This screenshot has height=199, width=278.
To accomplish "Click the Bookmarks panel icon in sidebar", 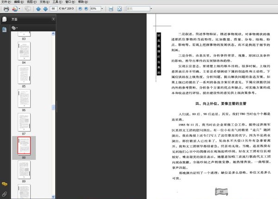I will (5, 30).
